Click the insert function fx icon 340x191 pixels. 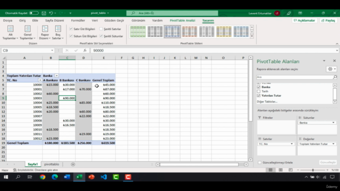pyautogui.click(x=85, y=50)
